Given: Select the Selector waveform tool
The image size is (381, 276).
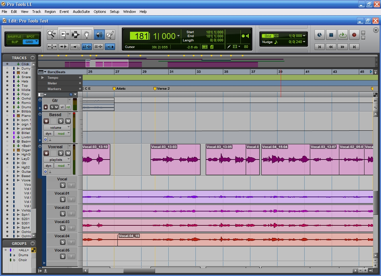Looking at the screenshot, I should pyautogui.click(x=75, y=34).
